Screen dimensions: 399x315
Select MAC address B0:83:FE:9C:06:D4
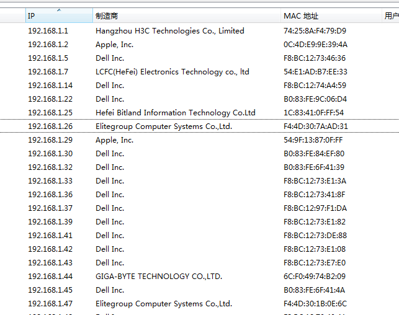(315, 99)
